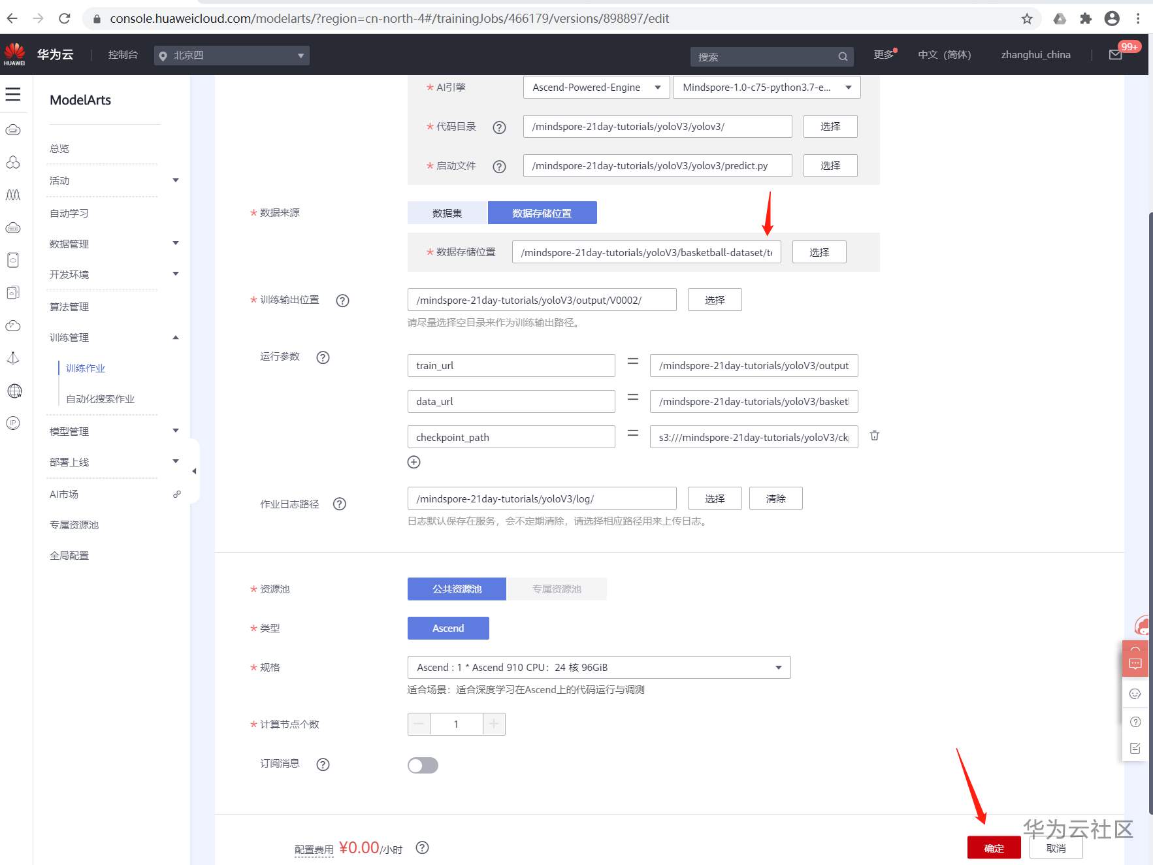Image resolution: width=1153 pixels, height=865 pixels.
Task: Add a new run parameter
Action: click(x=414, y=462)
